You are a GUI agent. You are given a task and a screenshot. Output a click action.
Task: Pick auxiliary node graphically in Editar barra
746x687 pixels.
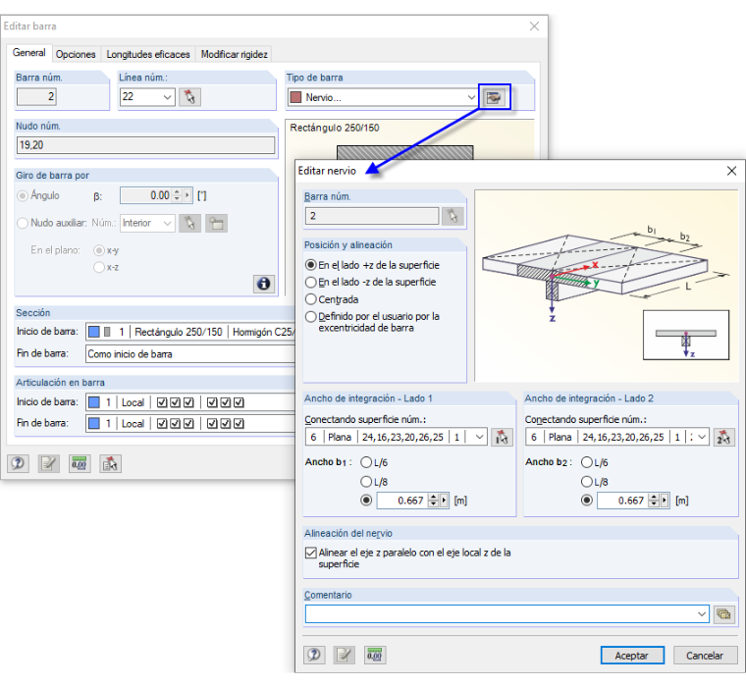pos(189,223)
